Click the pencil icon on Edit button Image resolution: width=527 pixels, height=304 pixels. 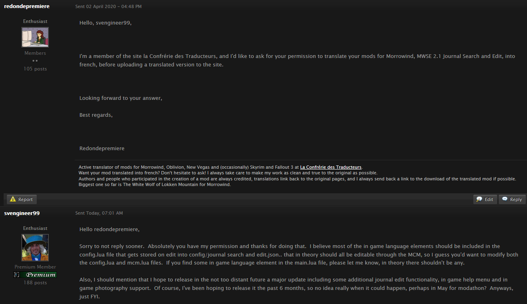[479, 199]
